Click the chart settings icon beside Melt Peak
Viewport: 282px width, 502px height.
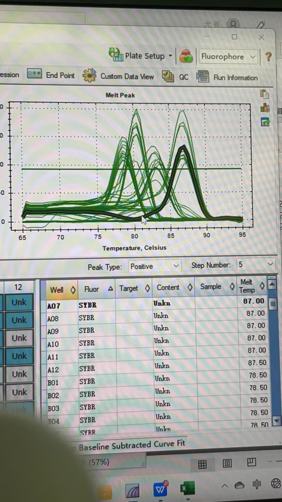pos(265,108)
